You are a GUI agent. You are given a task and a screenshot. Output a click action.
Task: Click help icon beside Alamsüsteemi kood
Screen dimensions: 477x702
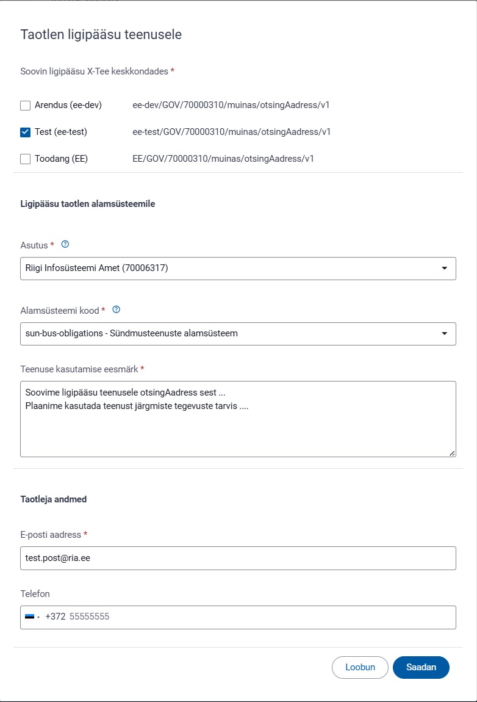coord(117,309)
